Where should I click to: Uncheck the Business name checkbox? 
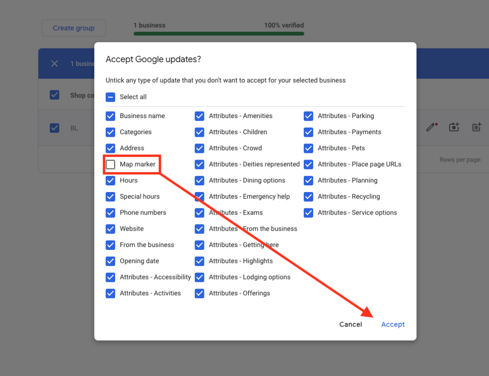110,116
